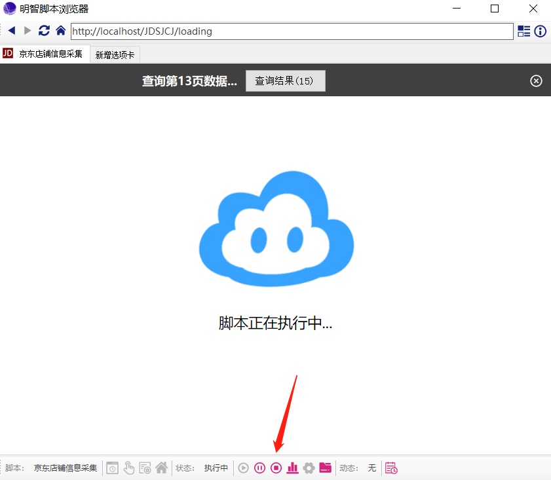Click the blue cloud loading image
551x480 pixels.
(276, 229)
